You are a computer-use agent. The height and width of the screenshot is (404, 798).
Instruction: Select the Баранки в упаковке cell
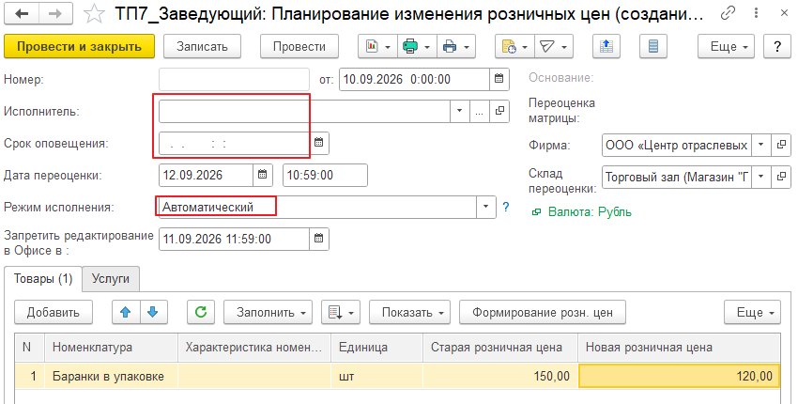[x=112, y=377]
